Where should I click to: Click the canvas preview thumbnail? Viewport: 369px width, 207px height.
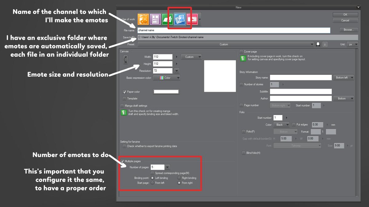coord(220,76)
